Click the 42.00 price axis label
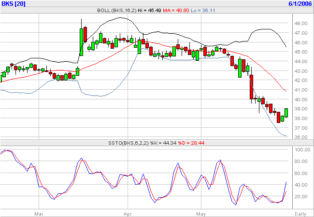This screenshot has height=217, width=314. (x=301, y=81)
